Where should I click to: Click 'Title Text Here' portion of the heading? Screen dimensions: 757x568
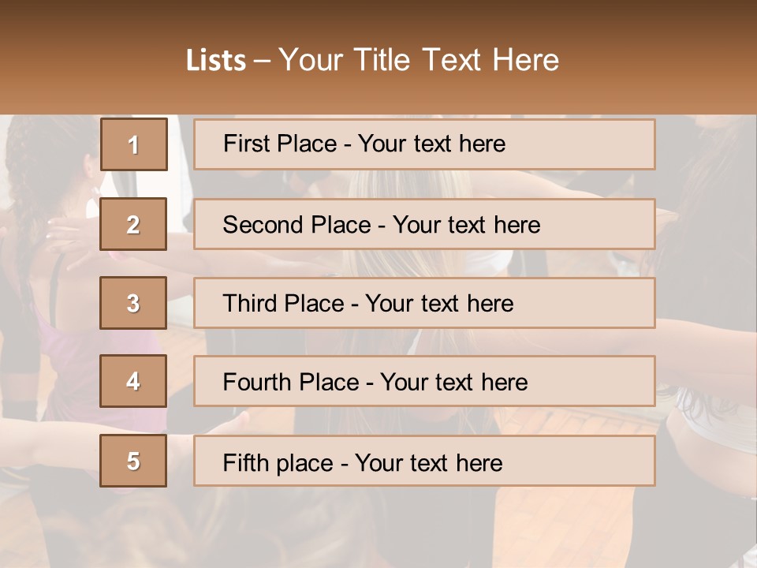click(457, 60)
